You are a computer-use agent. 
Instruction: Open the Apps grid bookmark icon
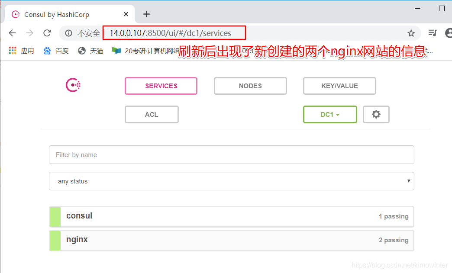coord(13,51)
